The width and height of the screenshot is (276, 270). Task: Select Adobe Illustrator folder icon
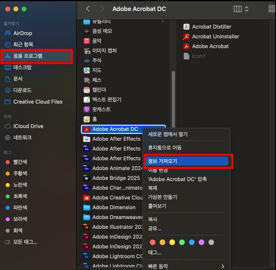click(87, 227)
